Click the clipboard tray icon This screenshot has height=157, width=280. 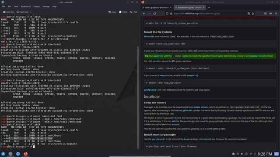[x=238, y=154]
